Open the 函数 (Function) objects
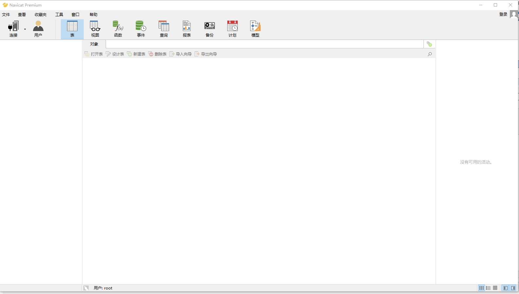 [118, 29]
